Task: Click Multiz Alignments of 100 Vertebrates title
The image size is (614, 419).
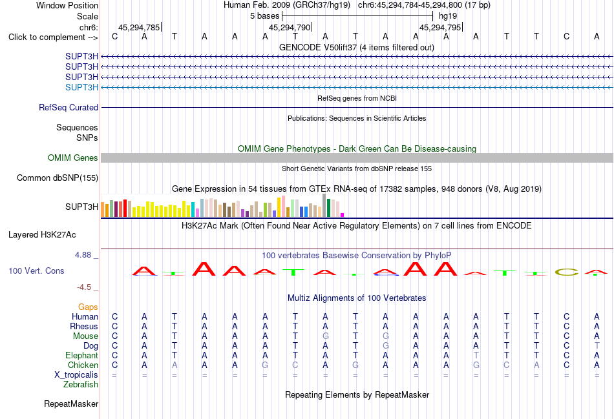Action: click(356, 298)
